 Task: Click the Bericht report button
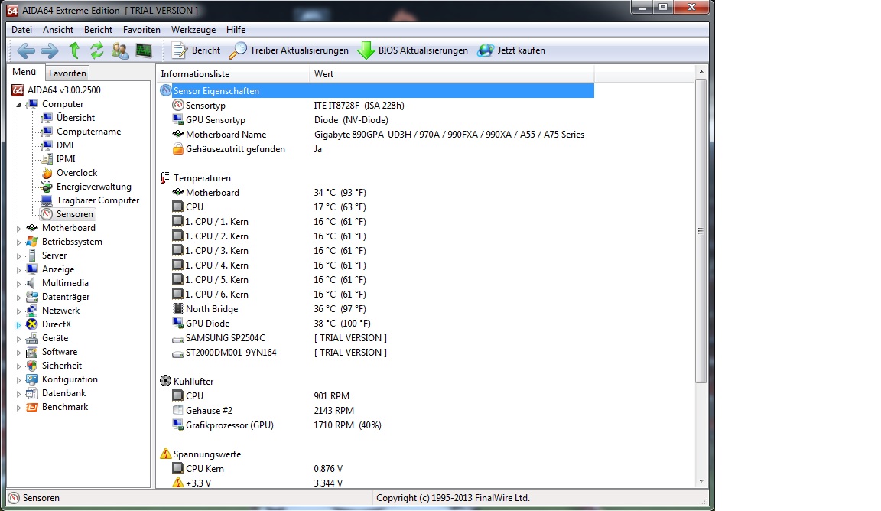tap(196, 50)
